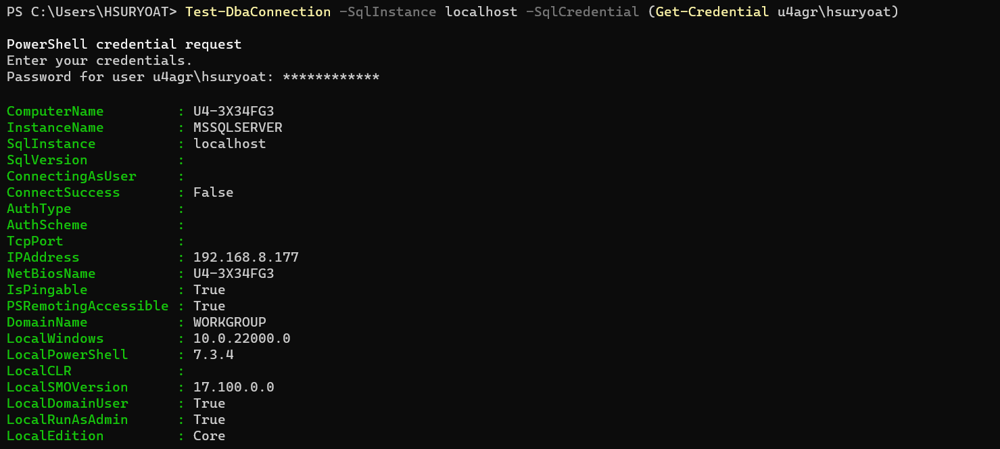This screenshot has height=449, width=1000.
Task: Click the LocalPowerShell version 7.3.4
Action: coord(213,355)
